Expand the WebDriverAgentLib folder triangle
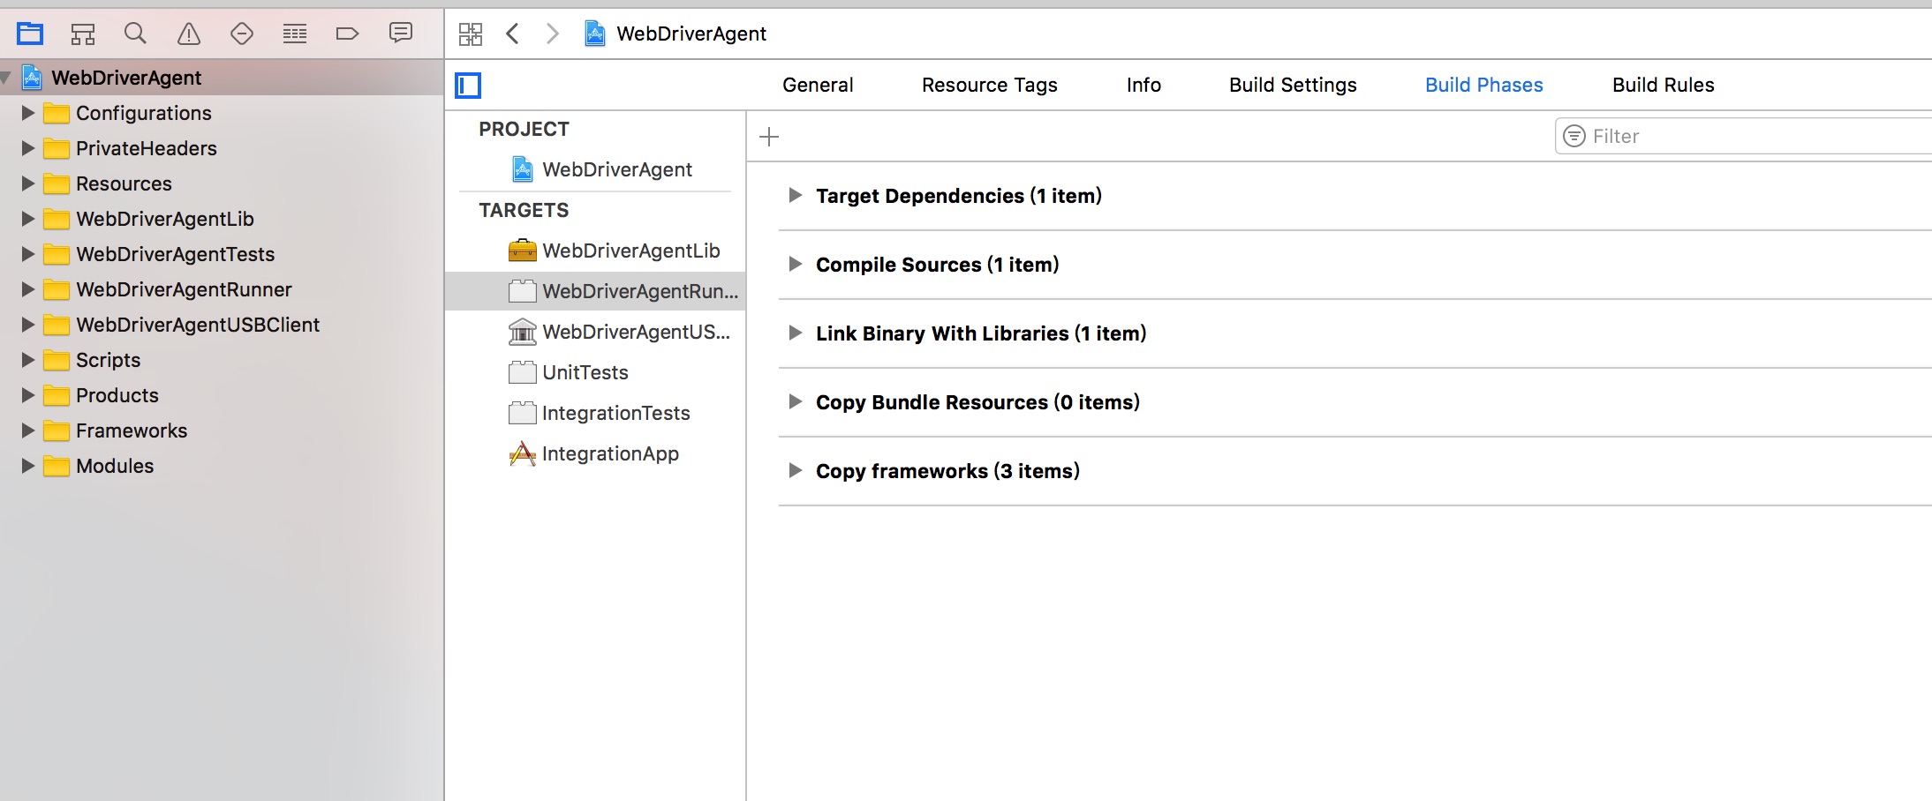Screen dimensions: 1932x801 (x=27, y=219)
